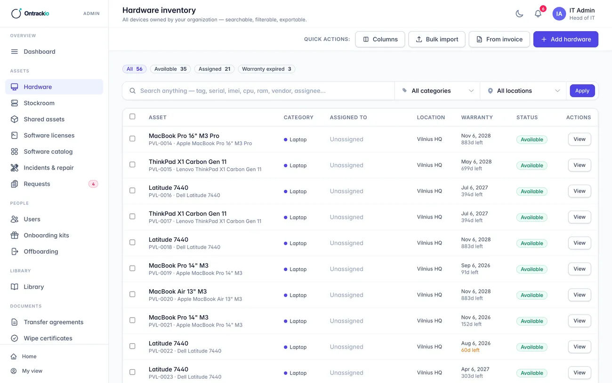Image resolution: width=612 pixels, height=383 pixels.
Task: Click the Library book icon
Action: 15,287
